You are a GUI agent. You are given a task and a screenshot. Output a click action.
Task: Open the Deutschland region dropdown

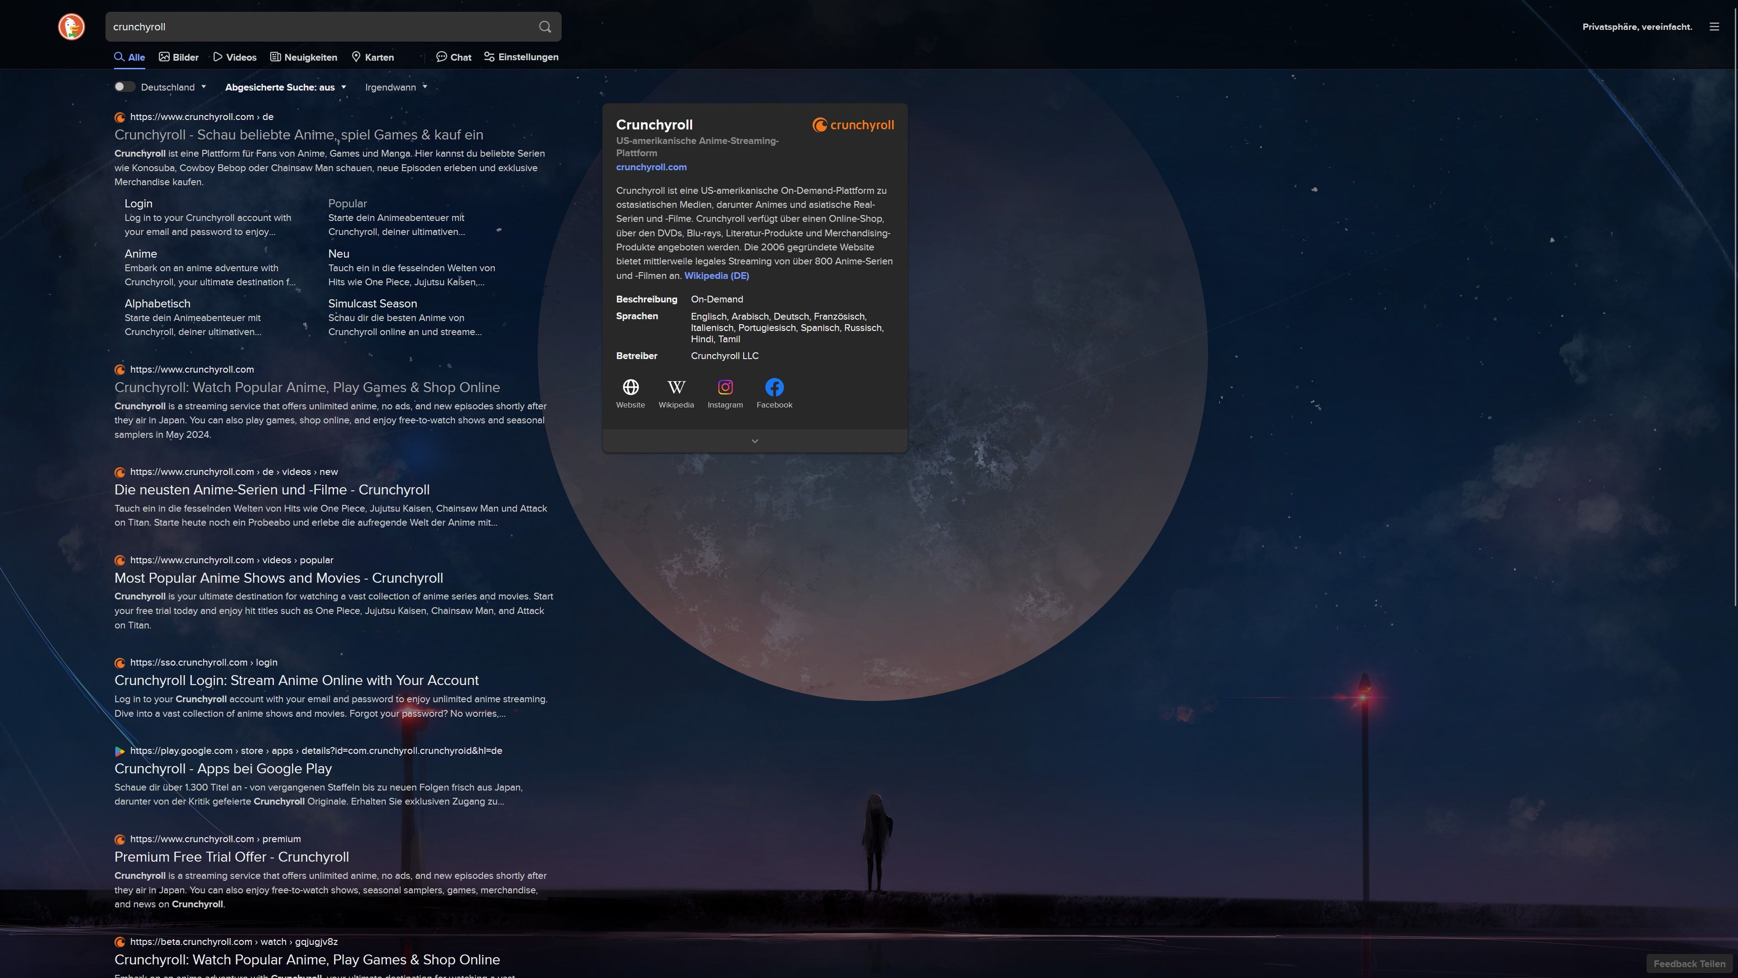coord(173,87)
